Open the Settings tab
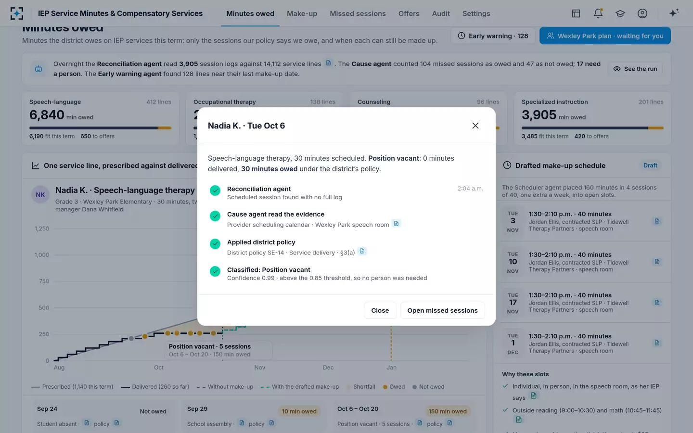 476,13
